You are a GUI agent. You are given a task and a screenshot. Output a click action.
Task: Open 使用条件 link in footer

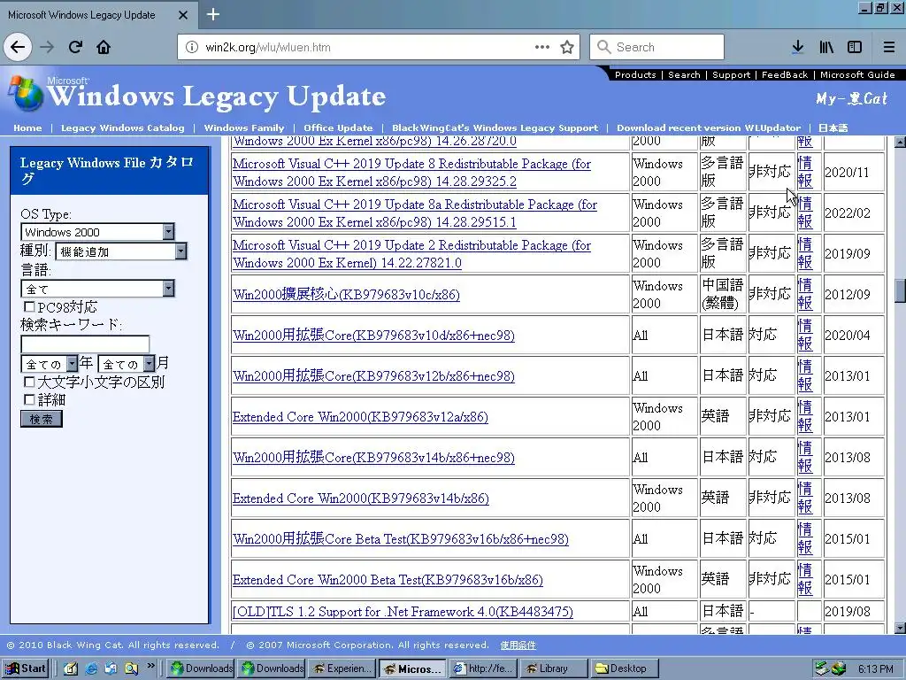tap(518, 645)
